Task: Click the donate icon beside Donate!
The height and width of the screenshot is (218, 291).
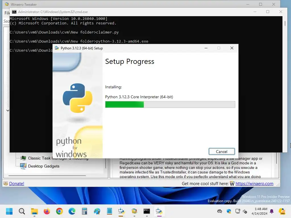Action: [6, 184]
